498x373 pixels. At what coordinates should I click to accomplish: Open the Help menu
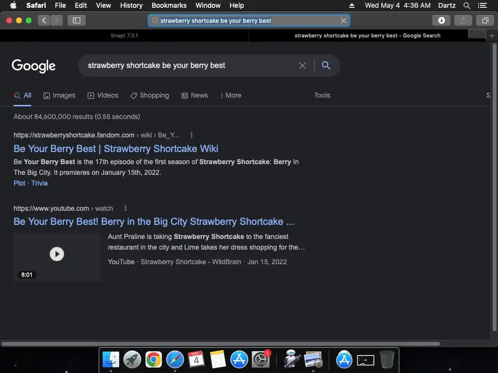tap(237, 5)
